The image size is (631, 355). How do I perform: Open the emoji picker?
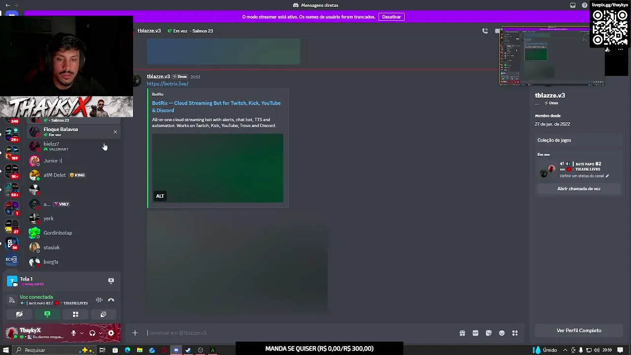tap(502, 333)
